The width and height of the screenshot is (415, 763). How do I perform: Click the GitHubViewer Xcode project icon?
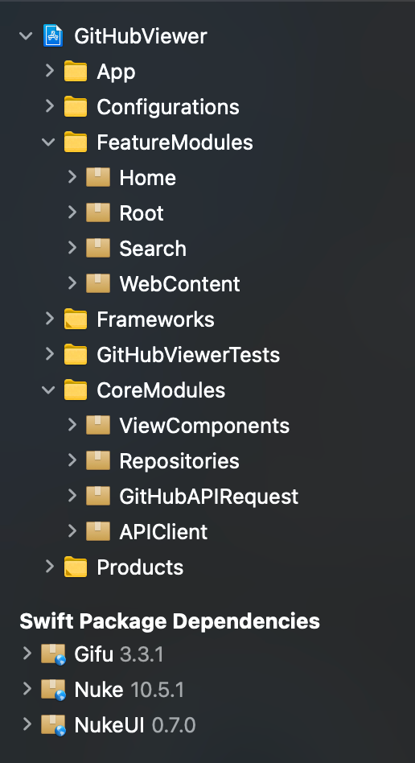tap(53, 36)
